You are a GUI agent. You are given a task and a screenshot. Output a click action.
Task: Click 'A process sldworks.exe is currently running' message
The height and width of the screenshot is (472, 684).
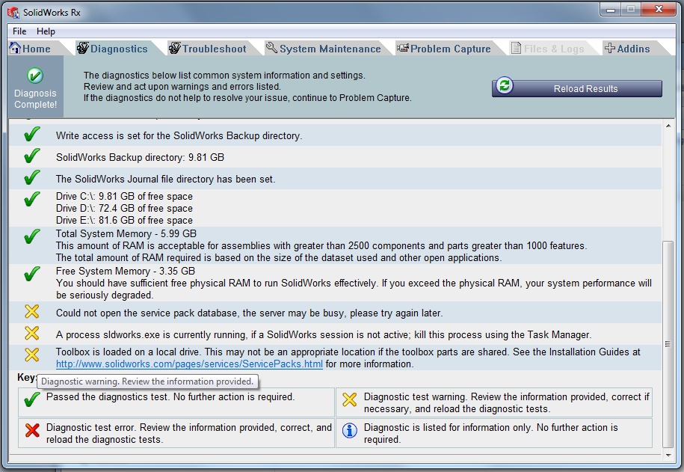coord(324,335)
